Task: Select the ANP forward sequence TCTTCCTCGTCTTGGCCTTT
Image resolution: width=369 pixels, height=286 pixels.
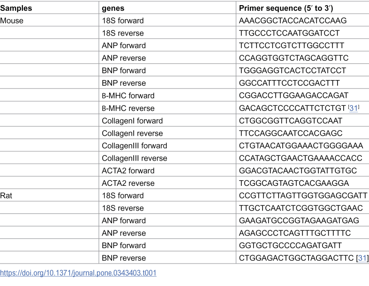Action: coord(292,45)
